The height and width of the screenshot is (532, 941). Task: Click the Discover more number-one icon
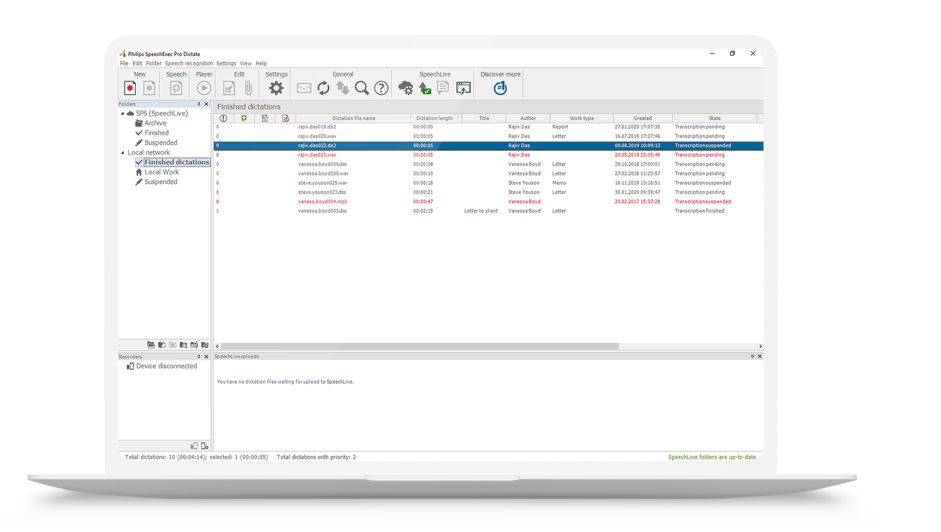point(500,88)
